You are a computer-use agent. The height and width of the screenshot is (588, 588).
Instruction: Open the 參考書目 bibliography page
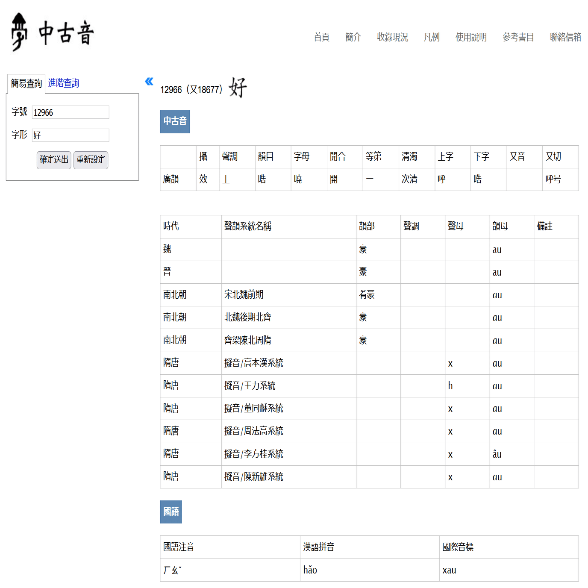(518, 38)
